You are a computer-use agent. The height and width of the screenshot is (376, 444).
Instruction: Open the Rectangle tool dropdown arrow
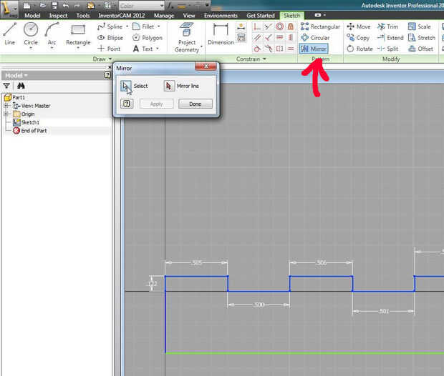click(78, 48)
